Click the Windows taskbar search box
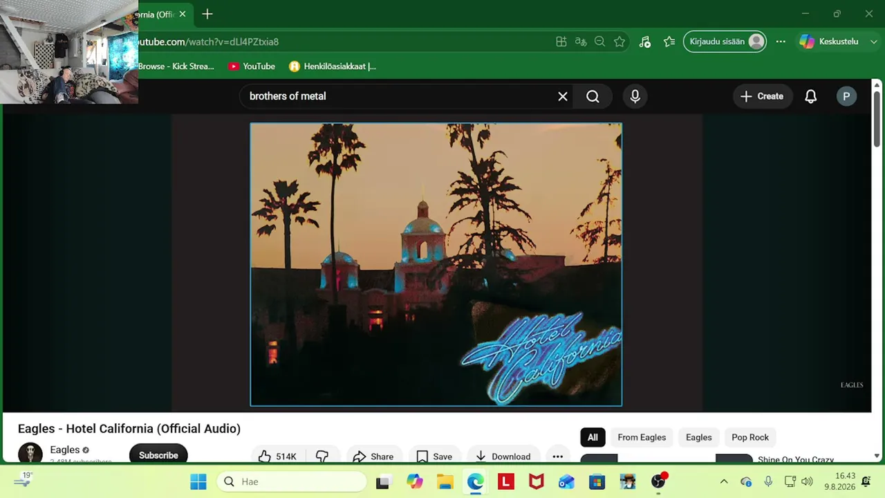This screenshot has width=885, height=498. (x=291, y=481)
